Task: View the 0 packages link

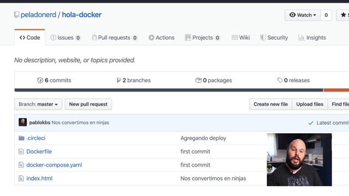Action: [217, 80]
